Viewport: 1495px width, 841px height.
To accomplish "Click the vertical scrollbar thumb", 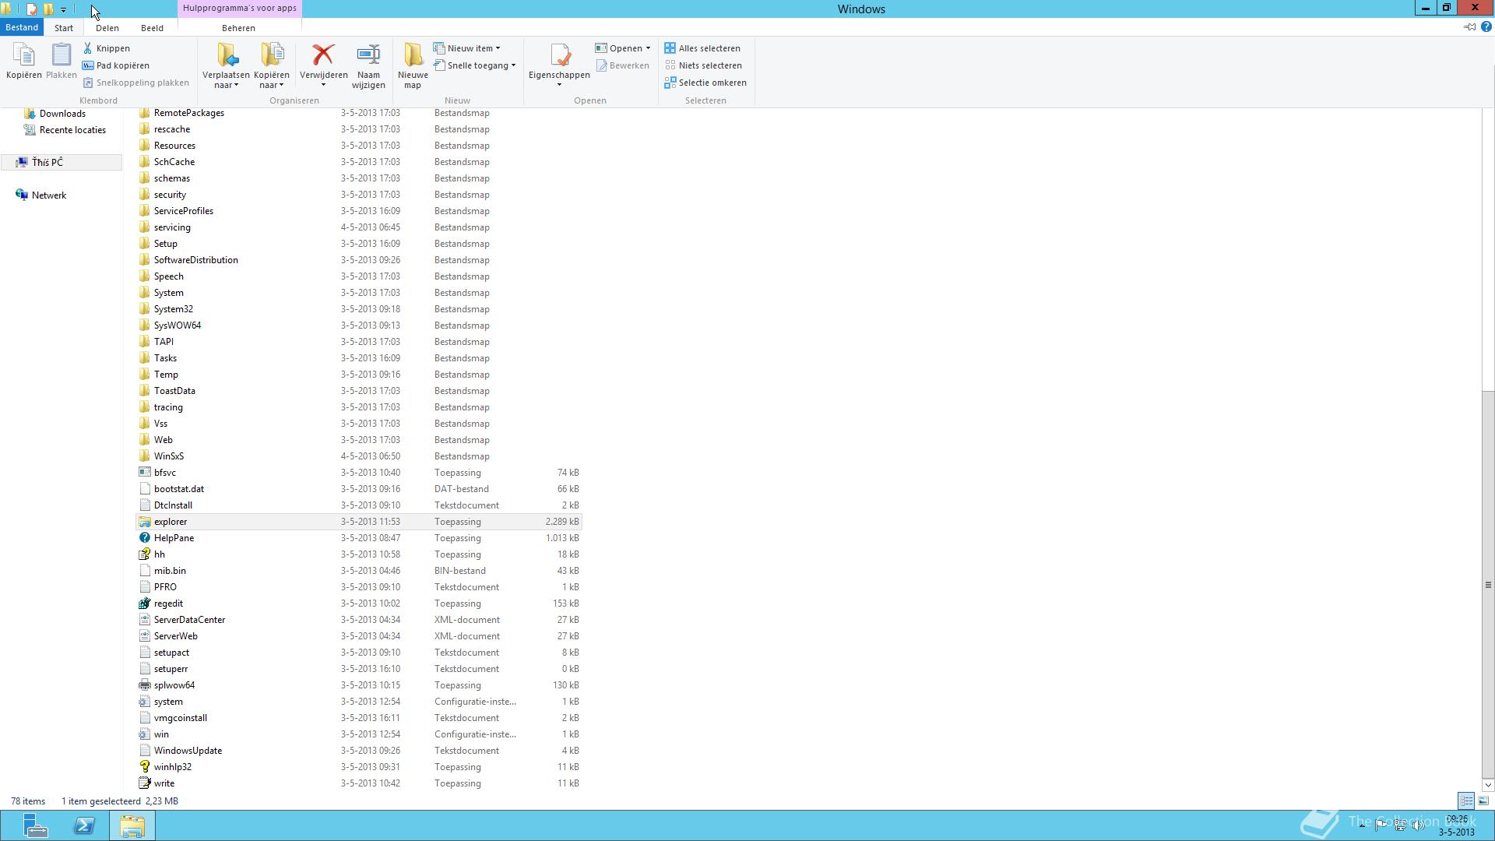I will 1488,584.
